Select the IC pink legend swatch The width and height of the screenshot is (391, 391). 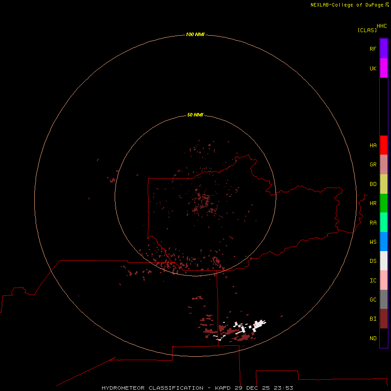pyautogui.click(x=384, y=280)
